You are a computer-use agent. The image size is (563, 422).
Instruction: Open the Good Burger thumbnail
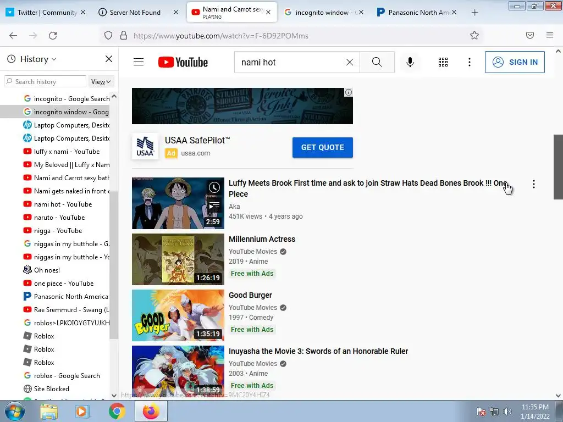tap(178, 315)
